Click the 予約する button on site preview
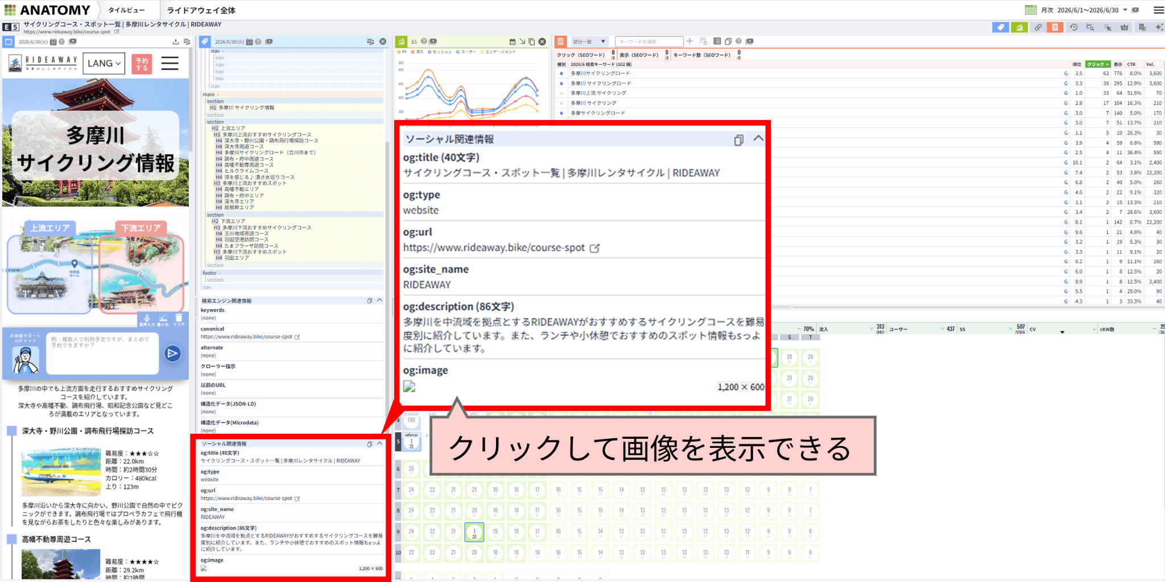The width and height of the screenshot is (1165, 582). click(x=142, y=64)
